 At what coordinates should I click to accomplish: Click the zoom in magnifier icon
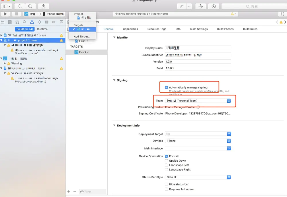pyautogui.click(x=30, y=6)
